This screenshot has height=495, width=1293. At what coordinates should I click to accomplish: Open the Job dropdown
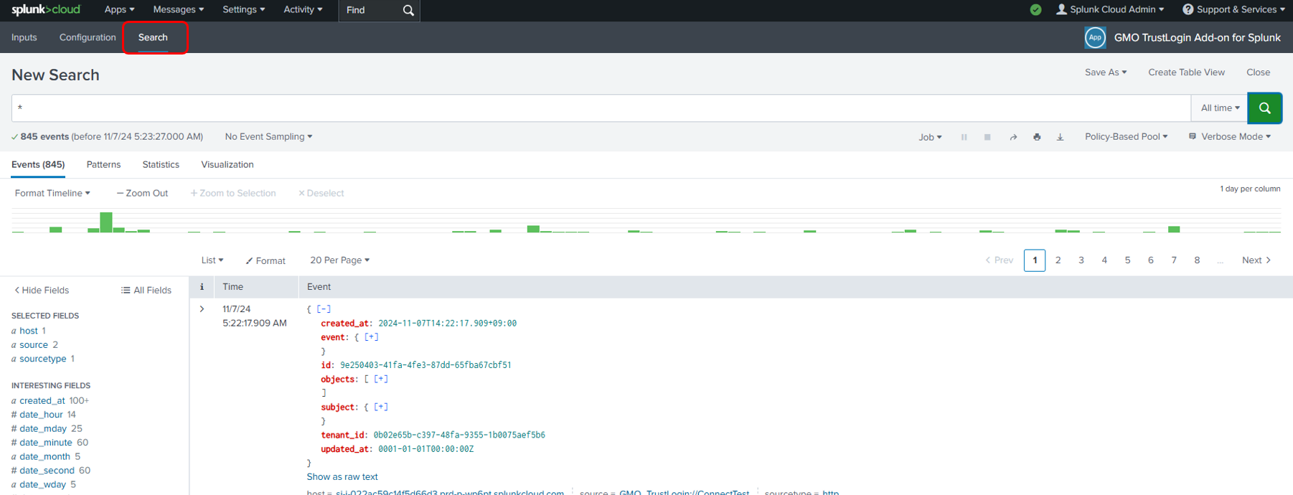click(930, 137)
